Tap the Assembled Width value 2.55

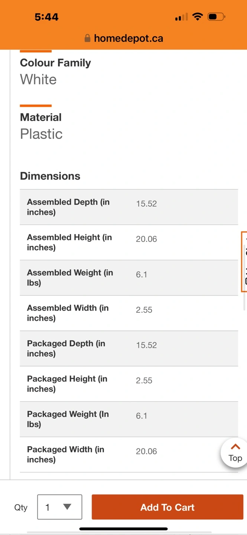(144, 310)
